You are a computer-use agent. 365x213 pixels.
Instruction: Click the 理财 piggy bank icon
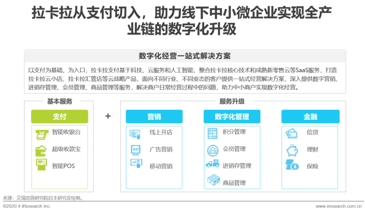[x=292, y=151]
